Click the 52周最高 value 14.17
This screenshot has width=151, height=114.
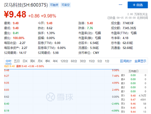click(23, 53)
